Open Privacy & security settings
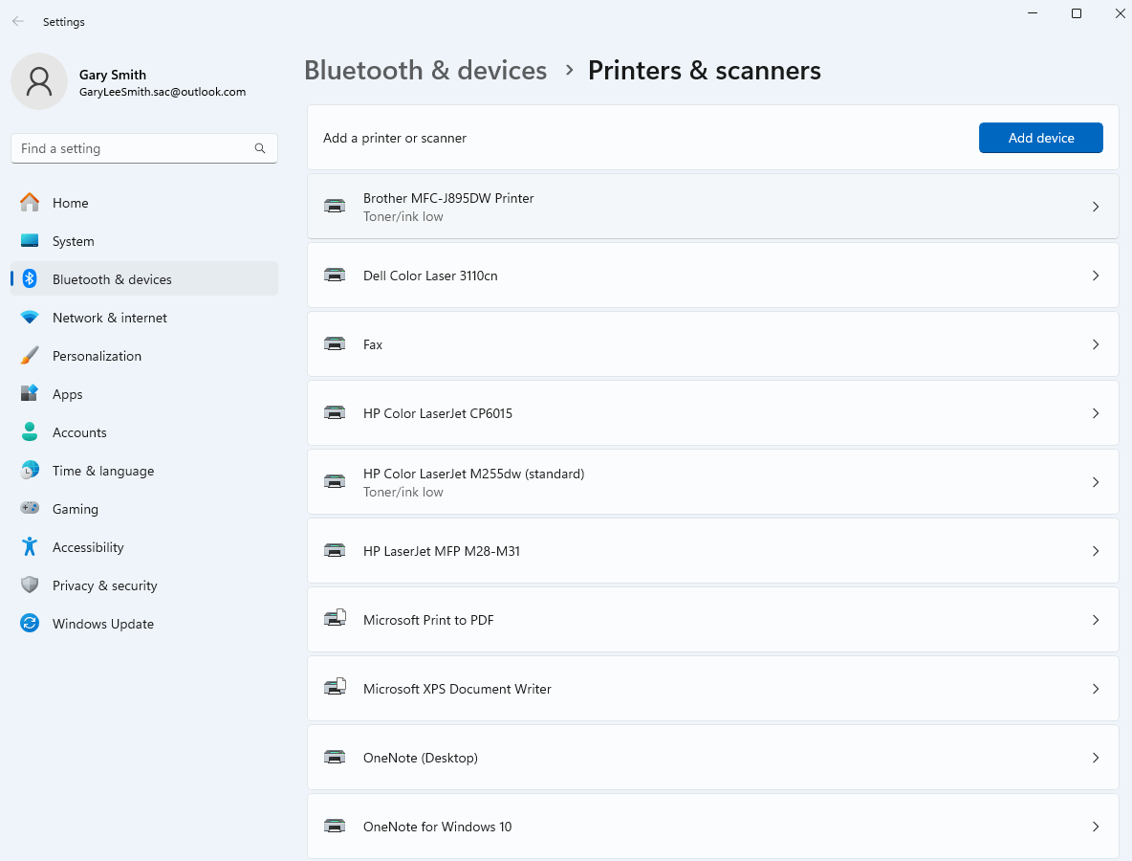The height and width of the screenshot is (861, 1132). click(x=105, y=585)
